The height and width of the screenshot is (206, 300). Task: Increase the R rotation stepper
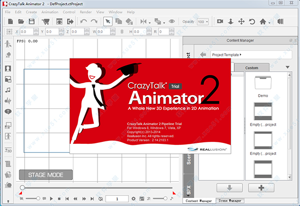171,30
